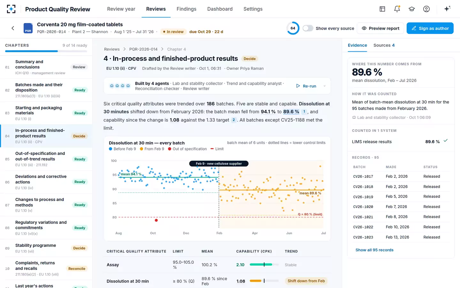Click chapters ready progress bar

click(x=46, y=51)
